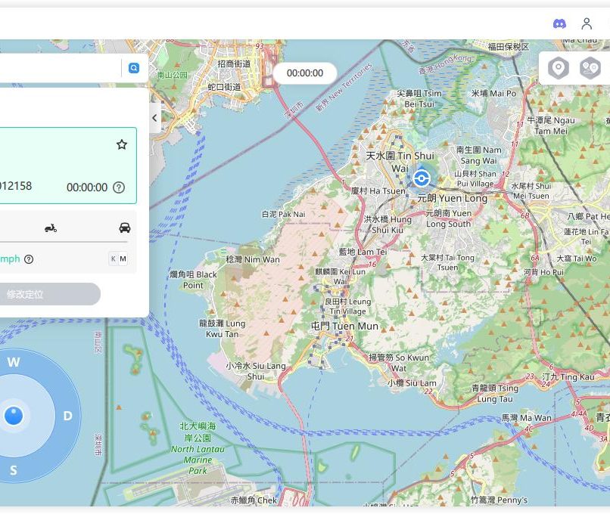Open help icon beside the 00:00:00 timer

(119, 187)
